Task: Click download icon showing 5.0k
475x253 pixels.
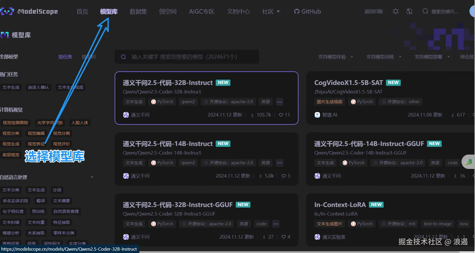Action: tap(260, 176)
